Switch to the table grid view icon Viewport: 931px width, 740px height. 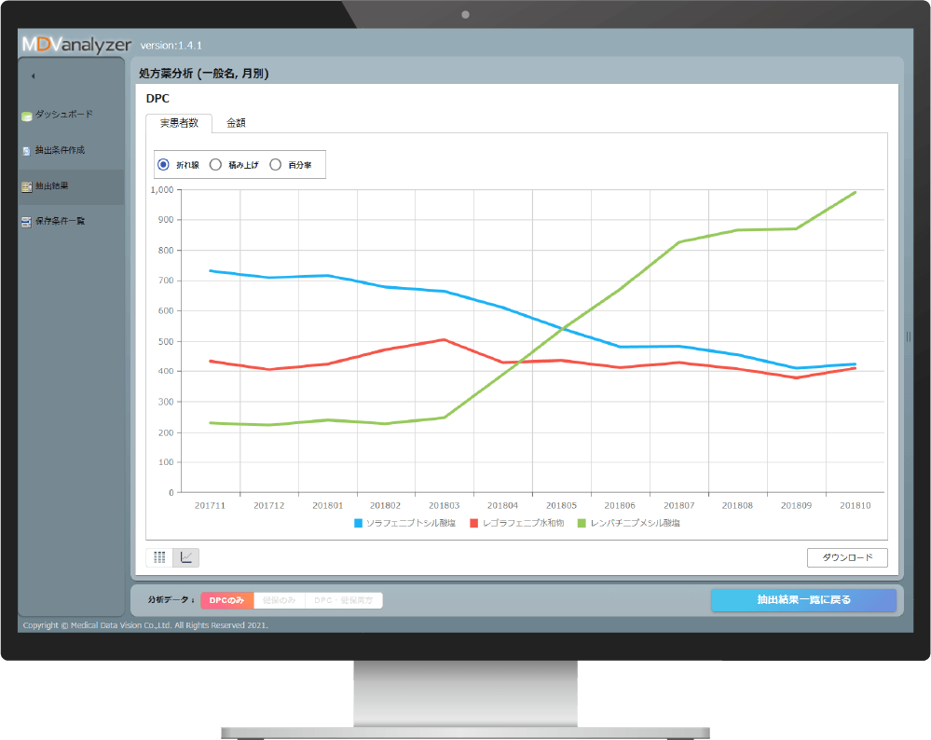coord(159,557)
